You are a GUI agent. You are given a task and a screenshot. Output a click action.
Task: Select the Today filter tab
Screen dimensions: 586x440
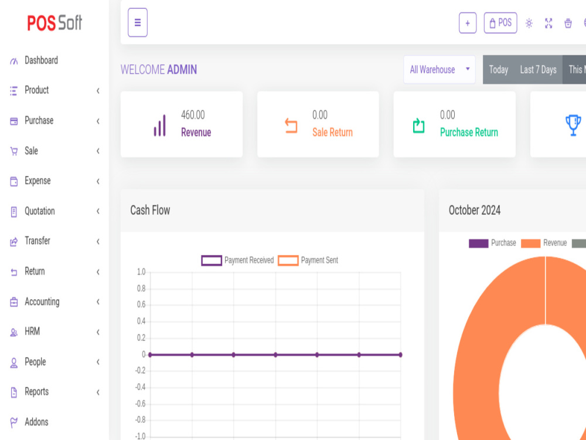click(499, 70)
